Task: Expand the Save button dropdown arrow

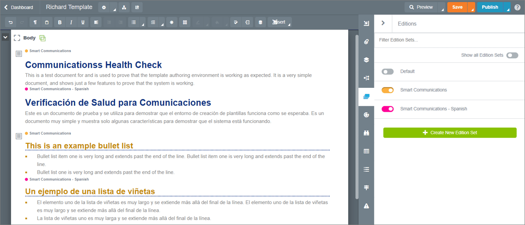Action: [x=472, y=7]
